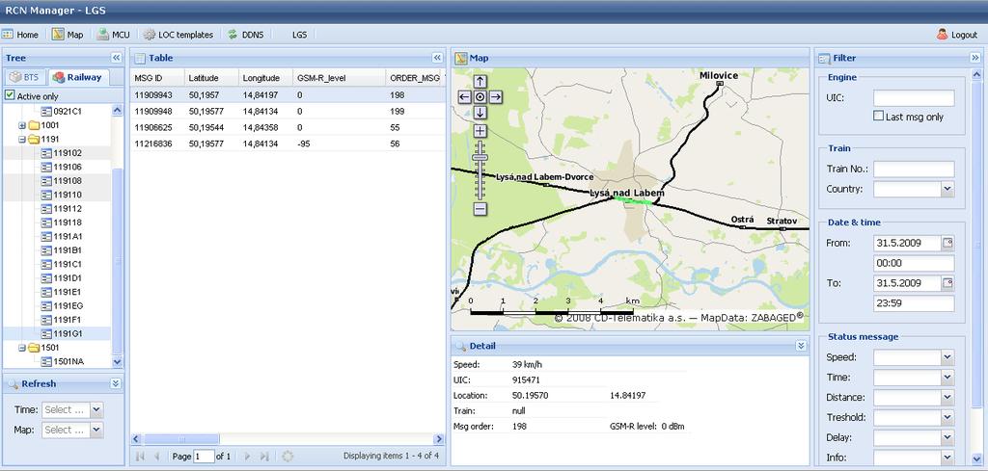The image size is (988, 471).
Task: Open LOC templates
Action: [x=178, y=35]
